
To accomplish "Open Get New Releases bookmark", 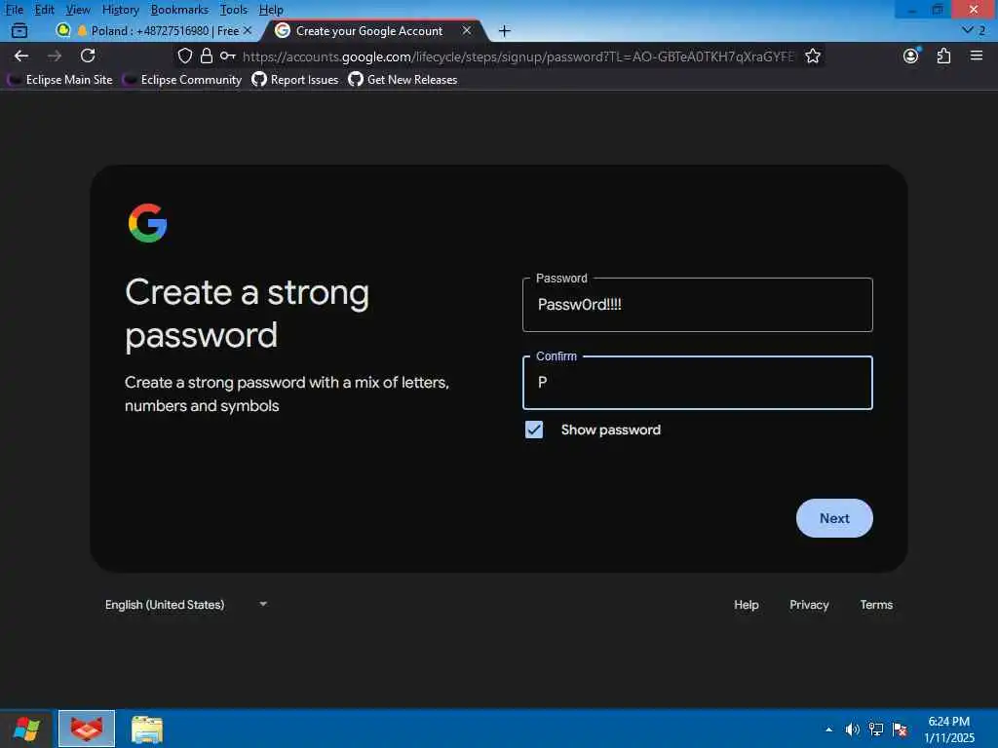I will (x=403, y=80).
